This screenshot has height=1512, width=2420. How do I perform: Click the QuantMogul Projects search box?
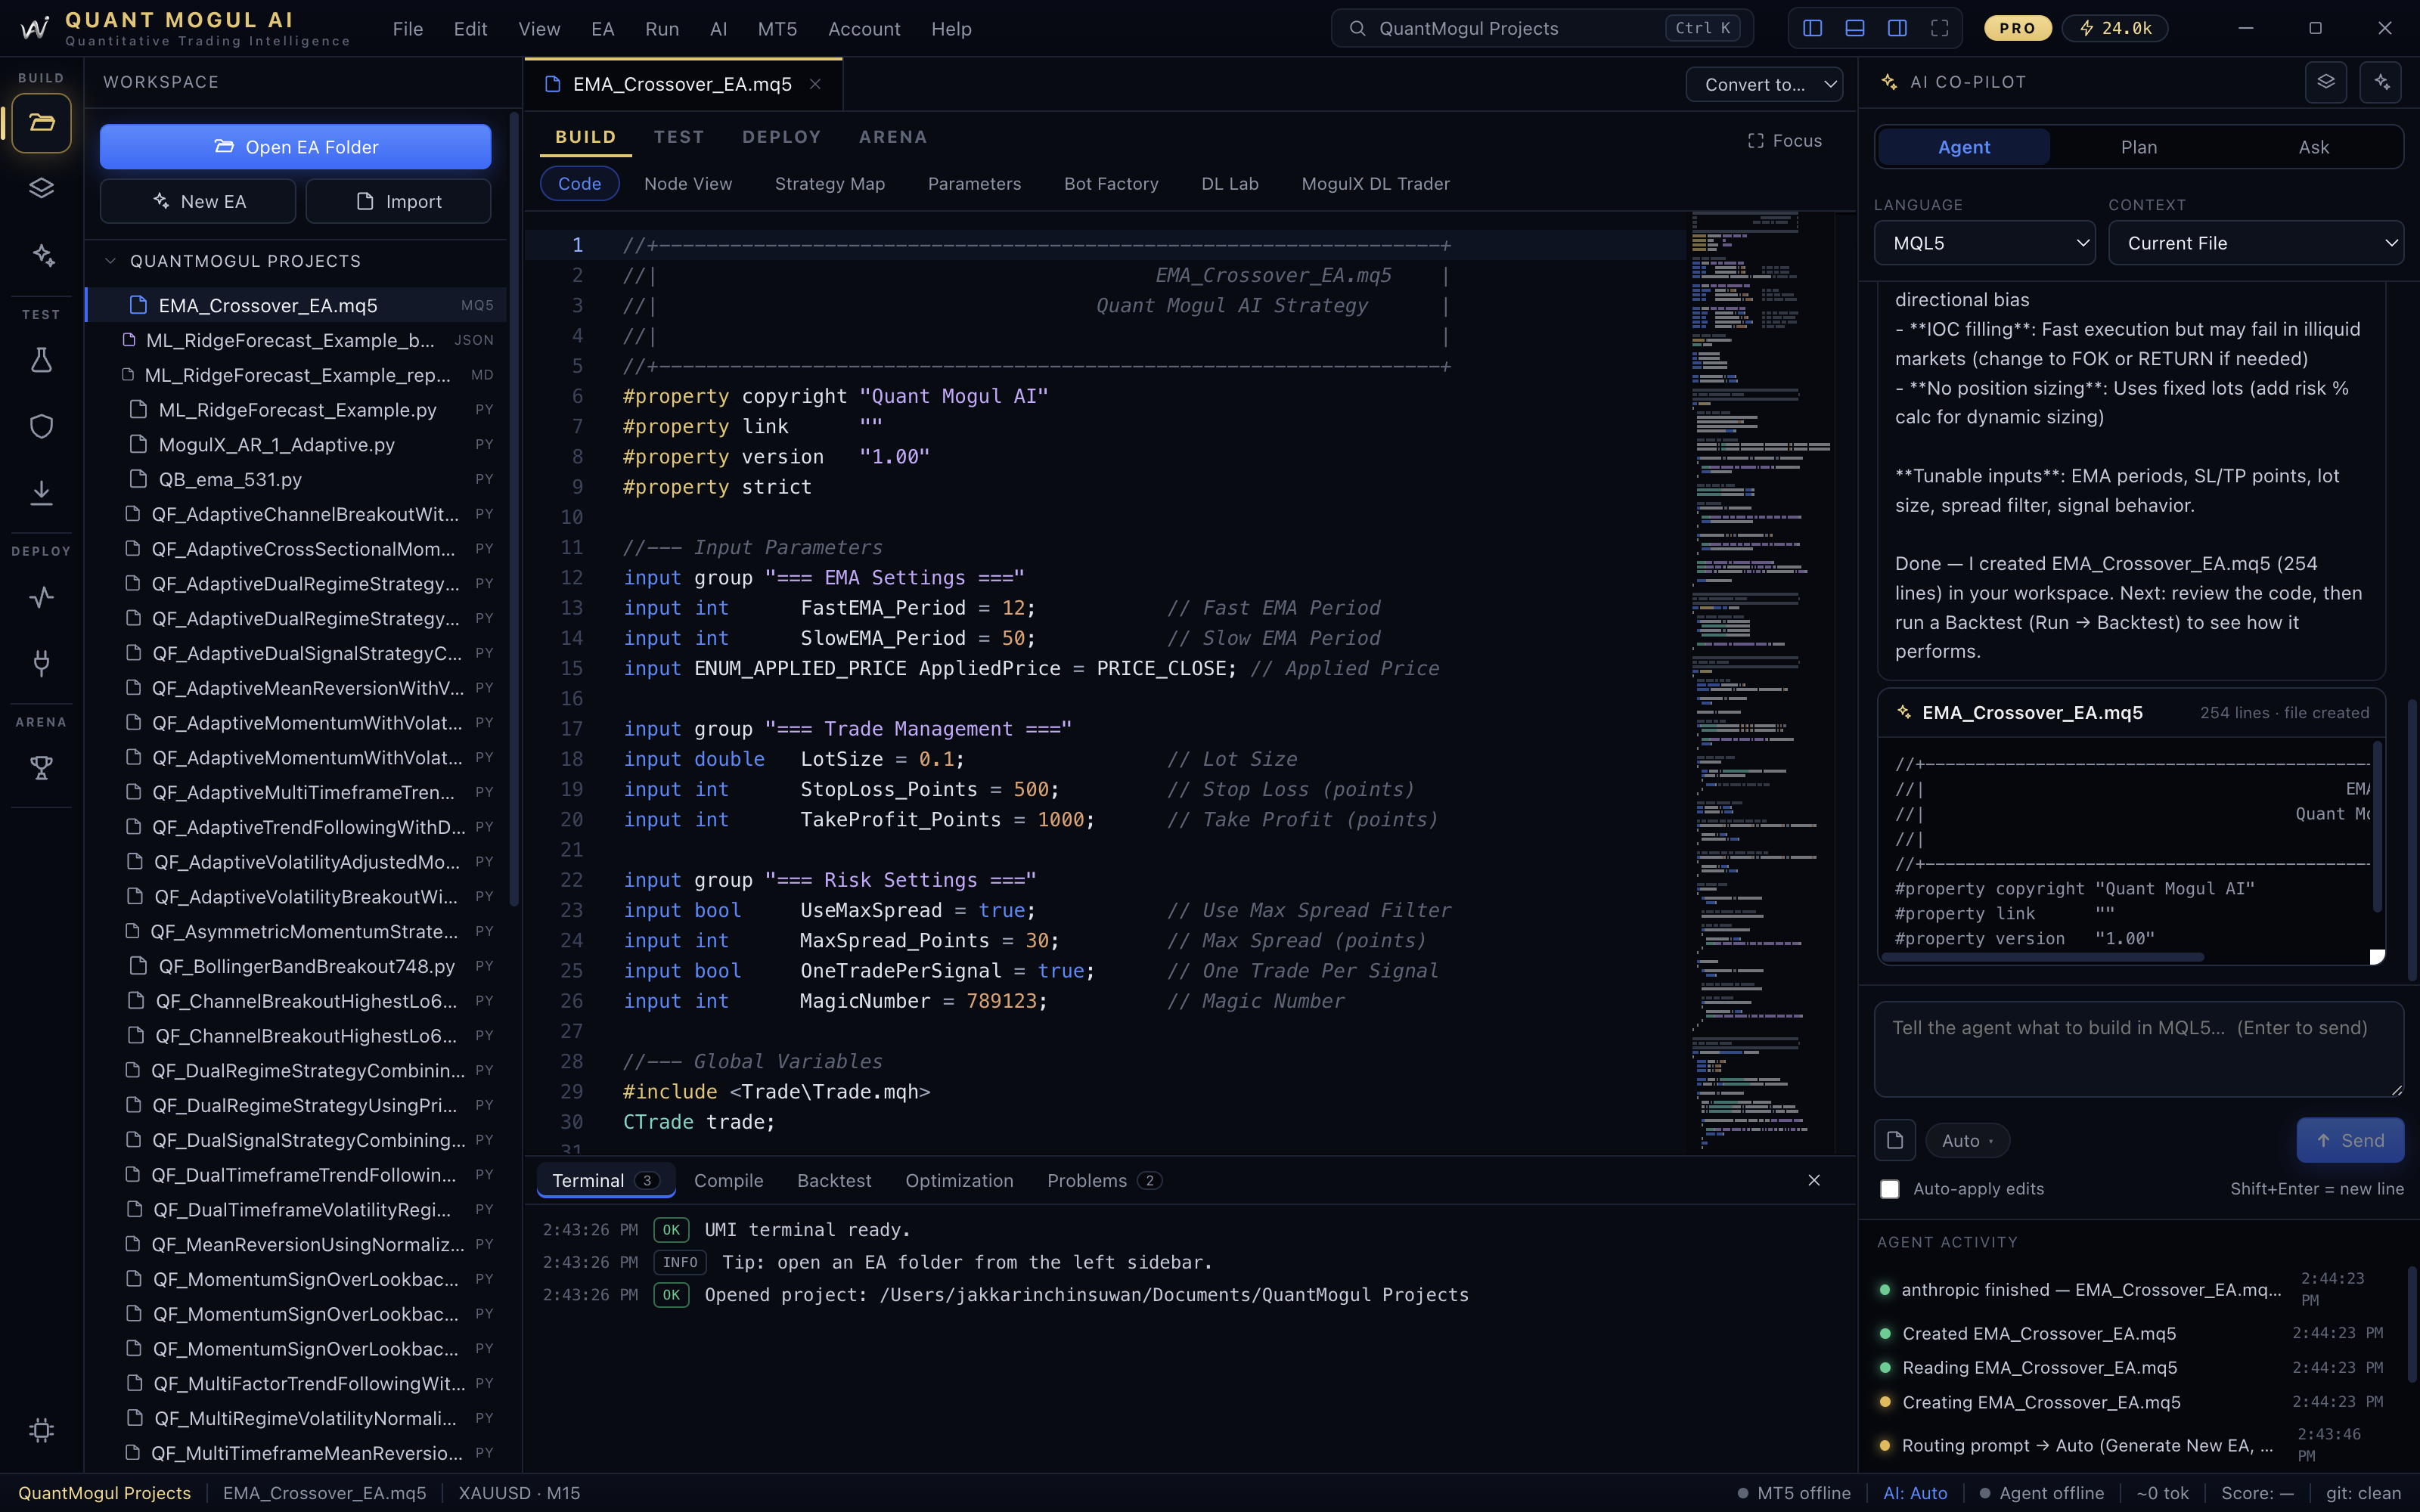pyautogui.click(x=1541, y=28)
